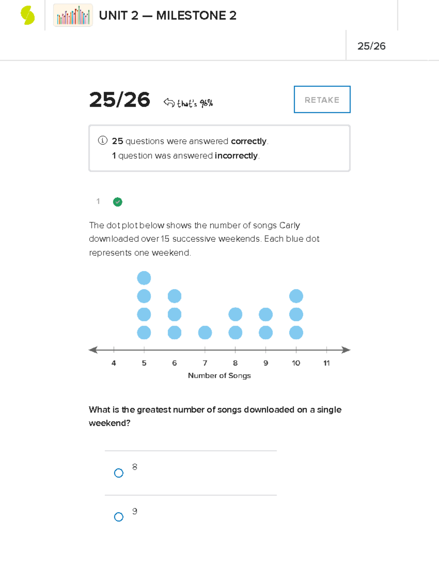439x568 pixels.
Task: Click the question number 1 label
Action: pos(98,202)
